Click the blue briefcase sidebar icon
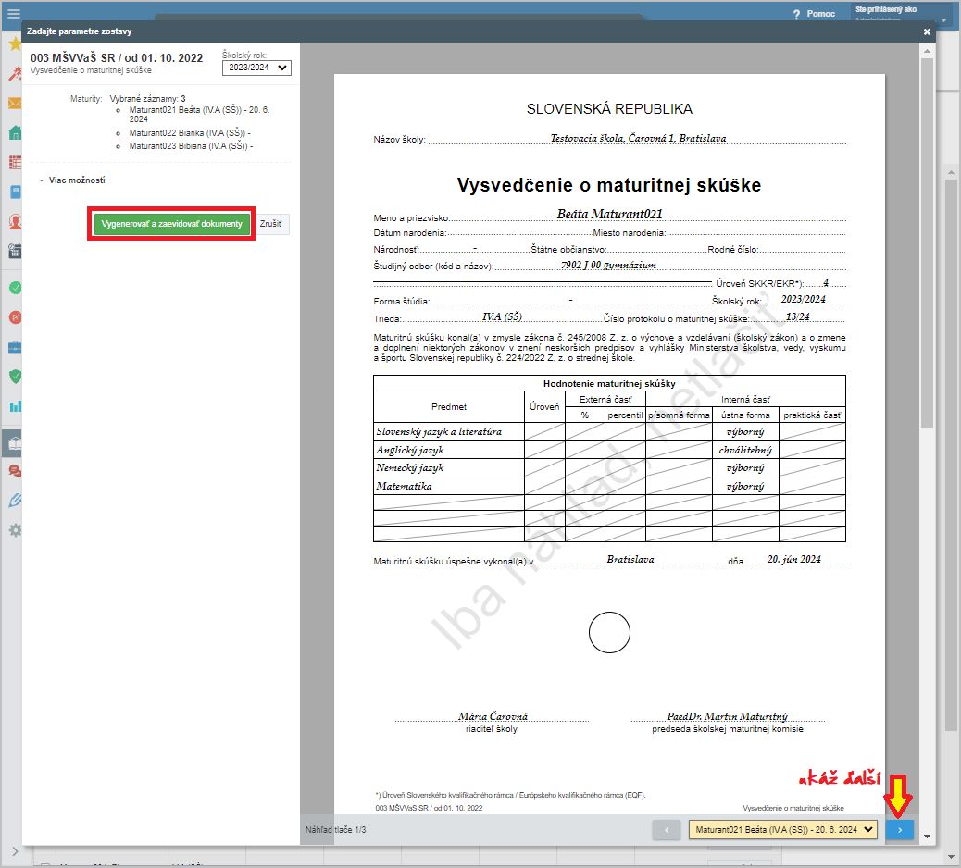Viewport: 961px width, 868px height. (15, 347)
